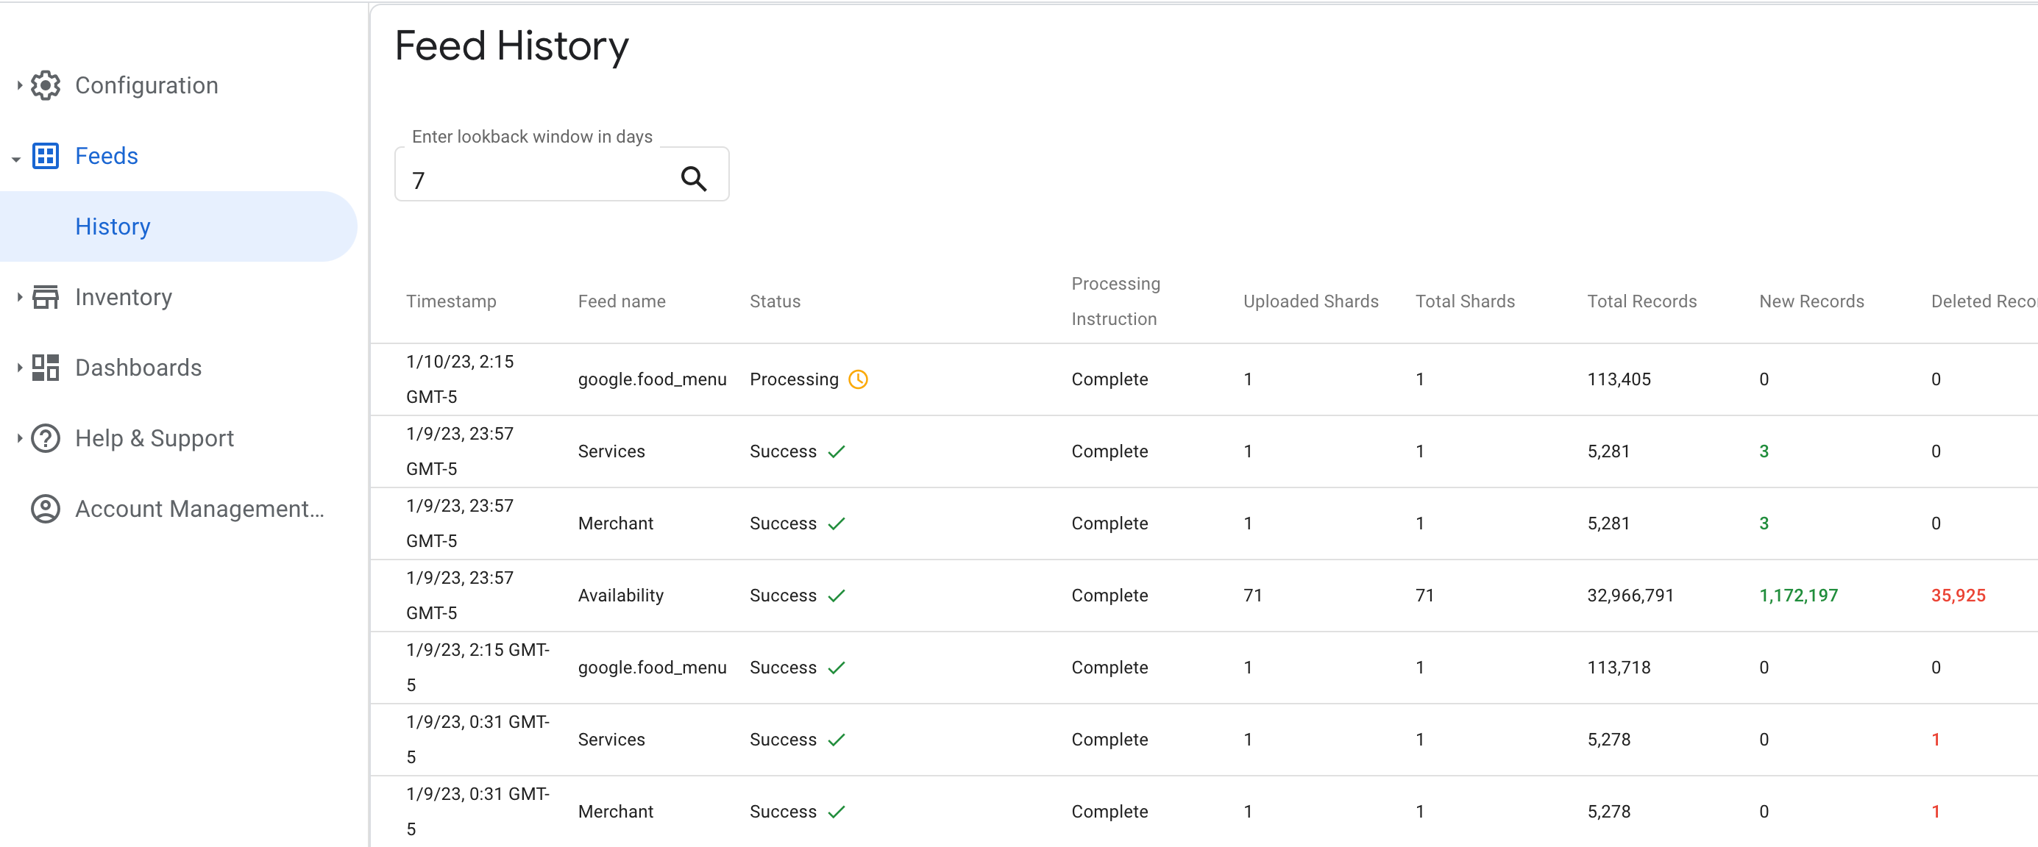
Task: Click the Help & Support link
Action: point(155,437)
